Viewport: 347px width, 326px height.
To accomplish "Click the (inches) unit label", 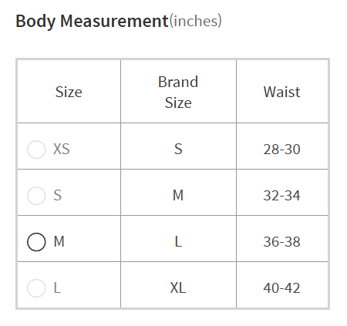I will (x=195, y=21).
